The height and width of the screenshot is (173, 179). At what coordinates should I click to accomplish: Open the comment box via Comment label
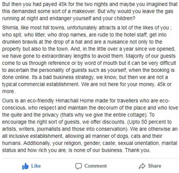[x=95, y=166]
